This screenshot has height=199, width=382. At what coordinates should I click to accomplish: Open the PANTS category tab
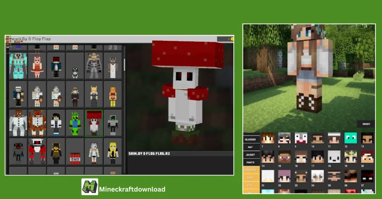click(x=251, y=162)
